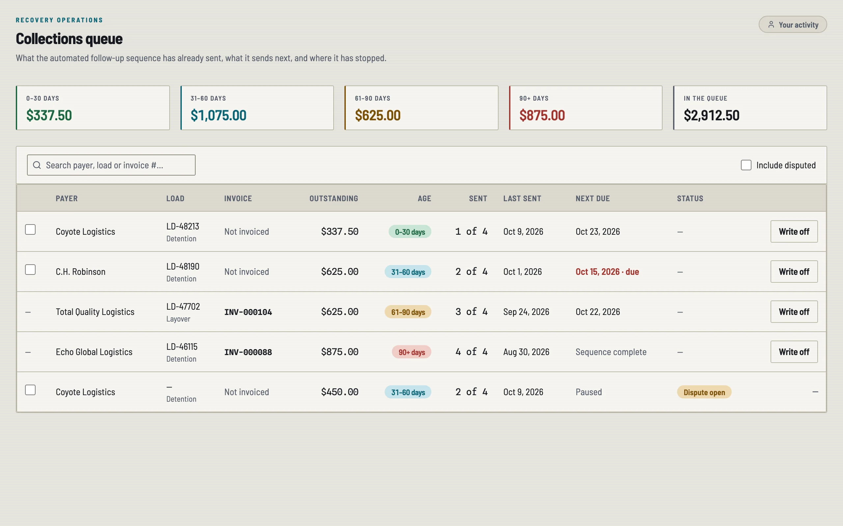Click the search magnifier icon
The width and height of the screenshot is (843, 526).
coord(37,165)
